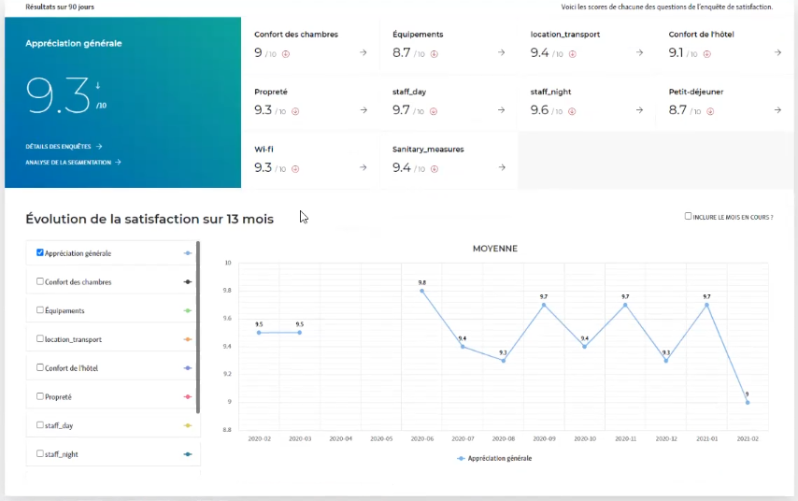Click the red trend icon beside Propreté score
The image size is (798, 501).
tap(295, 111)
